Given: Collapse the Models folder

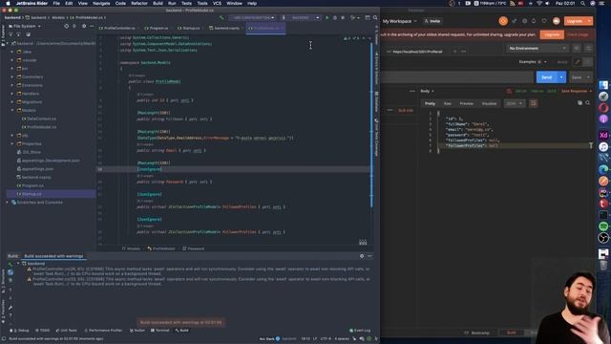Looking at the screenshot, I should tap(12, 111).
